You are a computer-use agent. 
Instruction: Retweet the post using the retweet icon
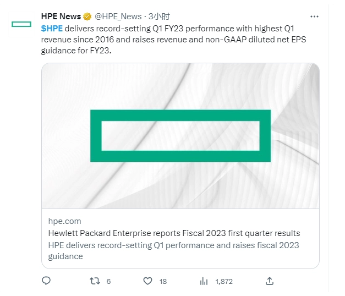[95, 281]
